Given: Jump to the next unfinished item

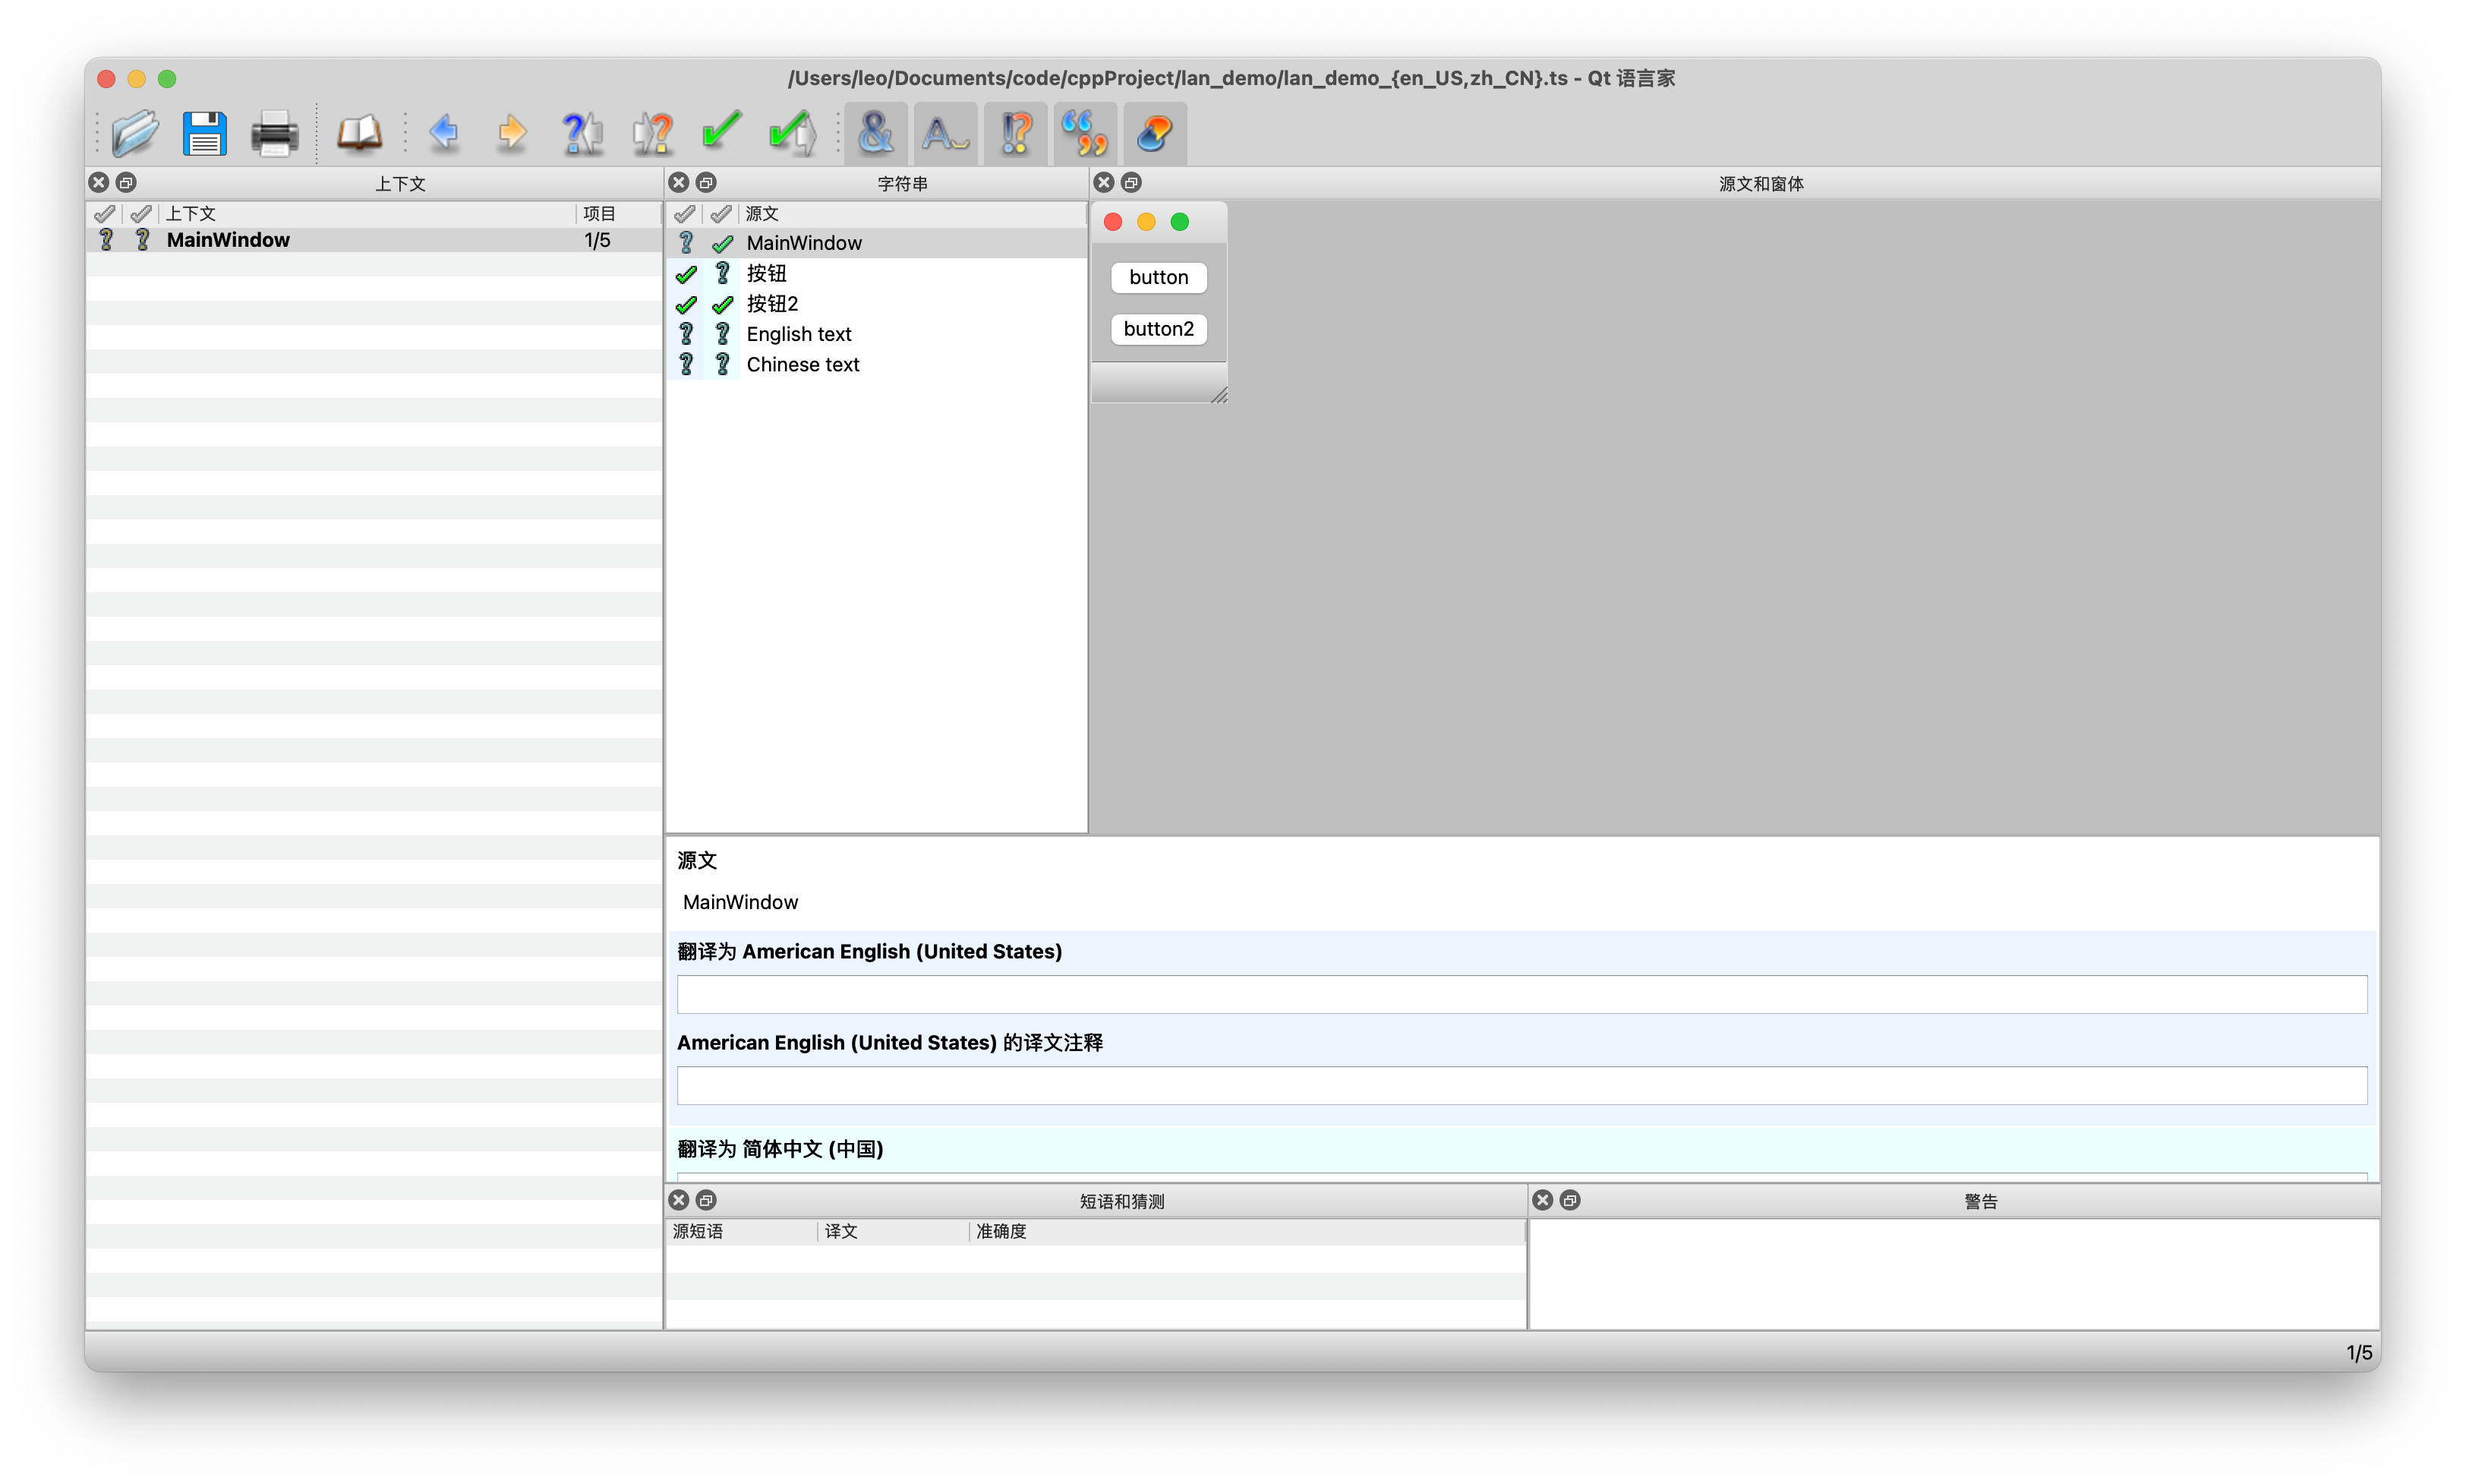Looking at the screenshot, I should [653, 133].
